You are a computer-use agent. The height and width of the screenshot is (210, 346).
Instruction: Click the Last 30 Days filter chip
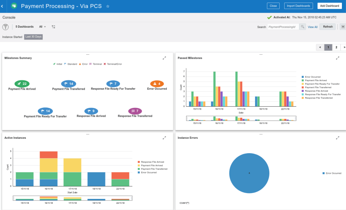point(33,37)
